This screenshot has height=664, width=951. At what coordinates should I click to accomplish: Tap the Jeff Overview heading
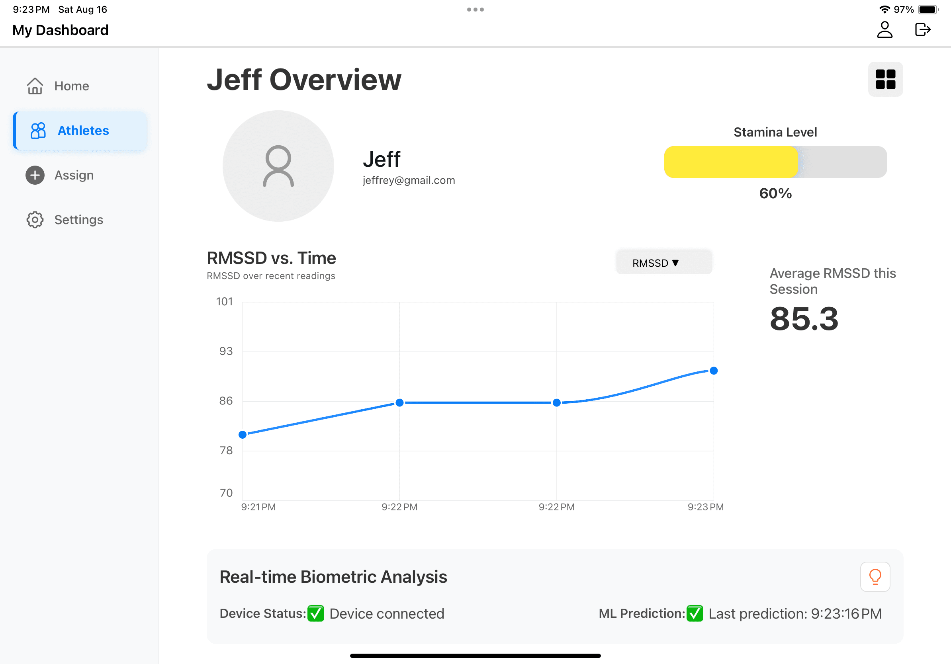coord(304,79)
